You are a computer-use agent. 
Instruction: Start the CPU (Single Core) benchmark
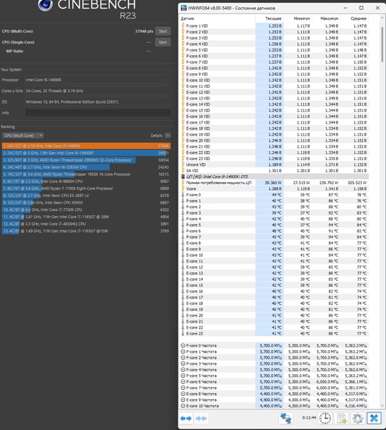click(162, 42)
